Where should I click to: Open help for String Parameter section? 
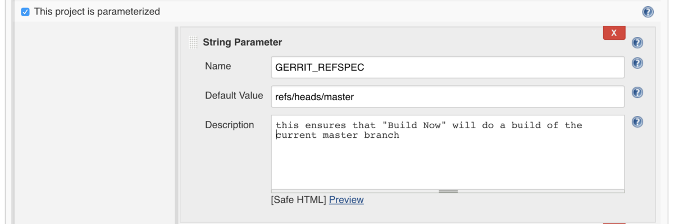click(x=637, y=43)
